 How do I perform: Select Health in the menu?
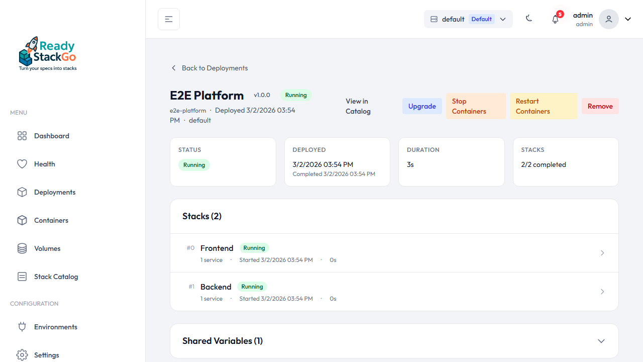coord(44,164)
